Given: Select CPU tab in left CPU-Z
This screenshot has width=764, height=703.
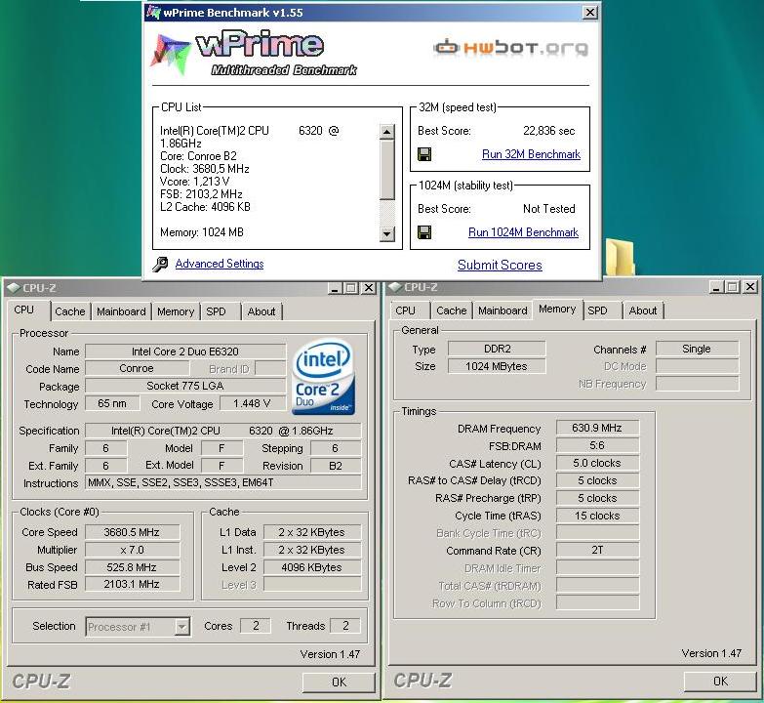Looking at the screenshot, I should tap(28, 310).
